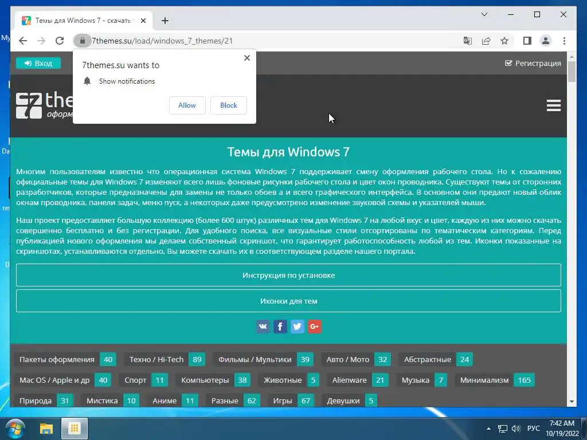
Task: Share on Facebook
Action: 280,327
